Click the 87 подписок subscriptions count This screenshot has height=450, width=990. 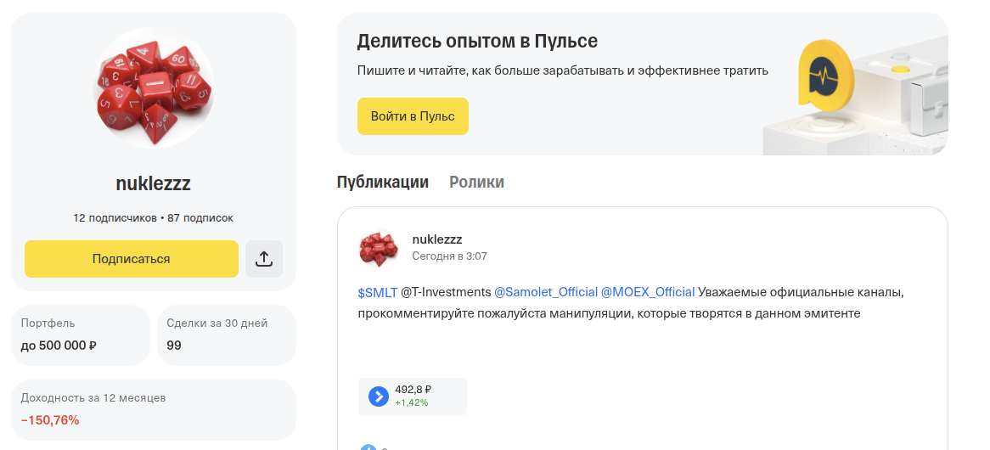200,217
